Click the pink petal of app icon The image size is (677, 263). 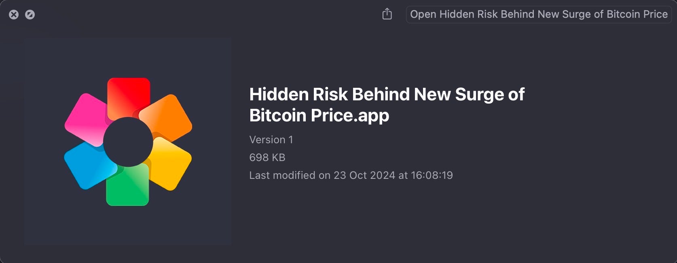coord(87,117)
